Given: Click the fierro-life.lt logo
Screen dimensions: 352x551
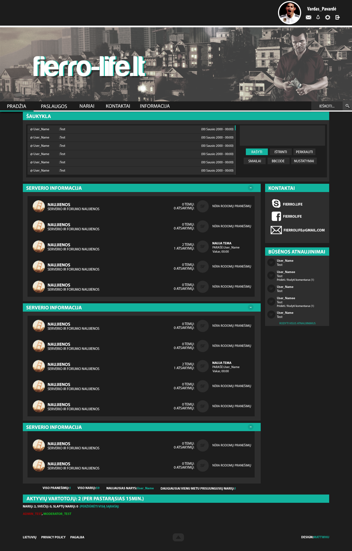Looking at the screenshot, I should point(89,66).
